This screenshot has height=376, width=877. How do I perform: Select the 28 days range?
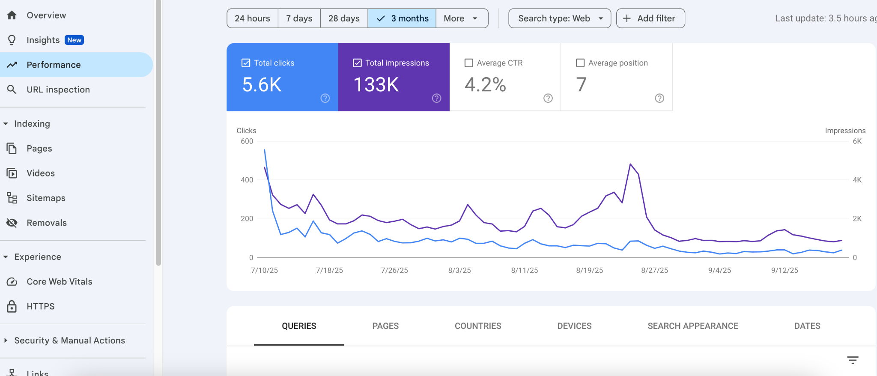tap(344, 18)
